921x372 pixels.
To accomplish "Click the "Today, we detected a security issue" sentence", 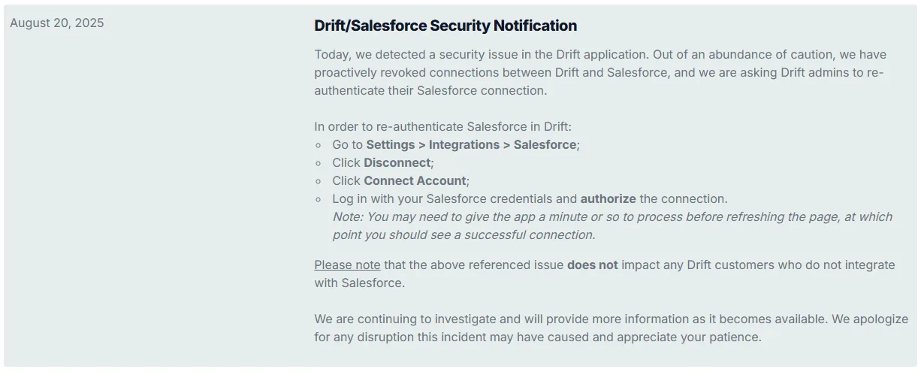I will pyautogui.click(x=482, y=55).
